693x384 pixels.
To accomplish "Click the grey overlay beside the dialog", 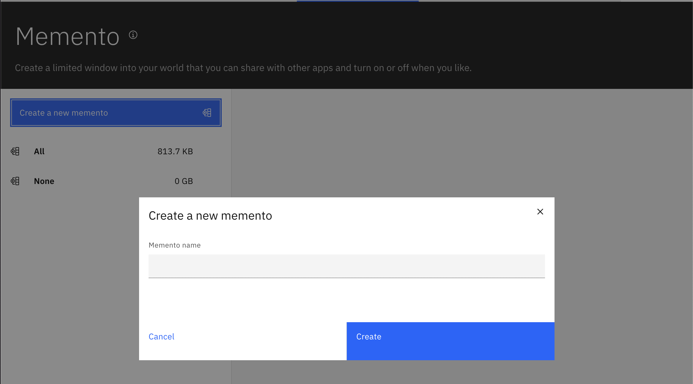I will (x=624, y=267).
